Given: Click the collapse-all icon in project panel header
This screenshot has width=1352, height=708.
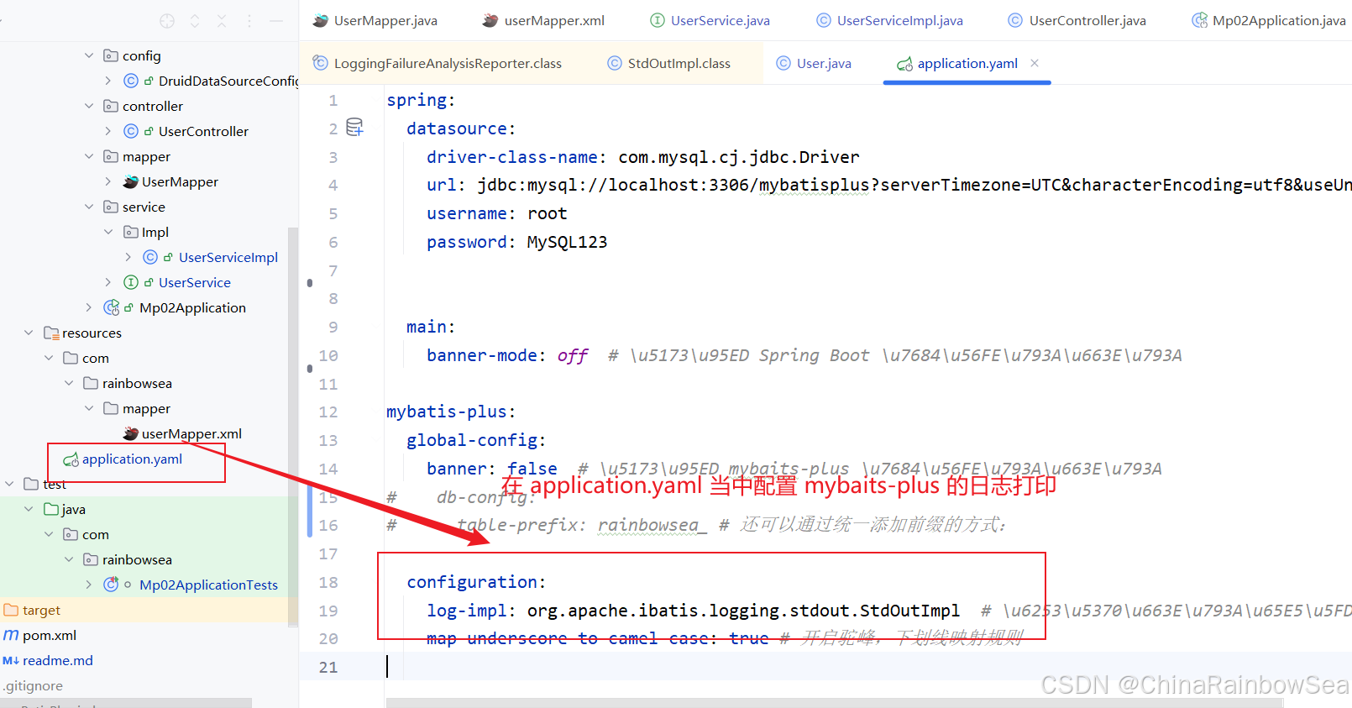Looking at the screenshot, I should tap(222, 21).
